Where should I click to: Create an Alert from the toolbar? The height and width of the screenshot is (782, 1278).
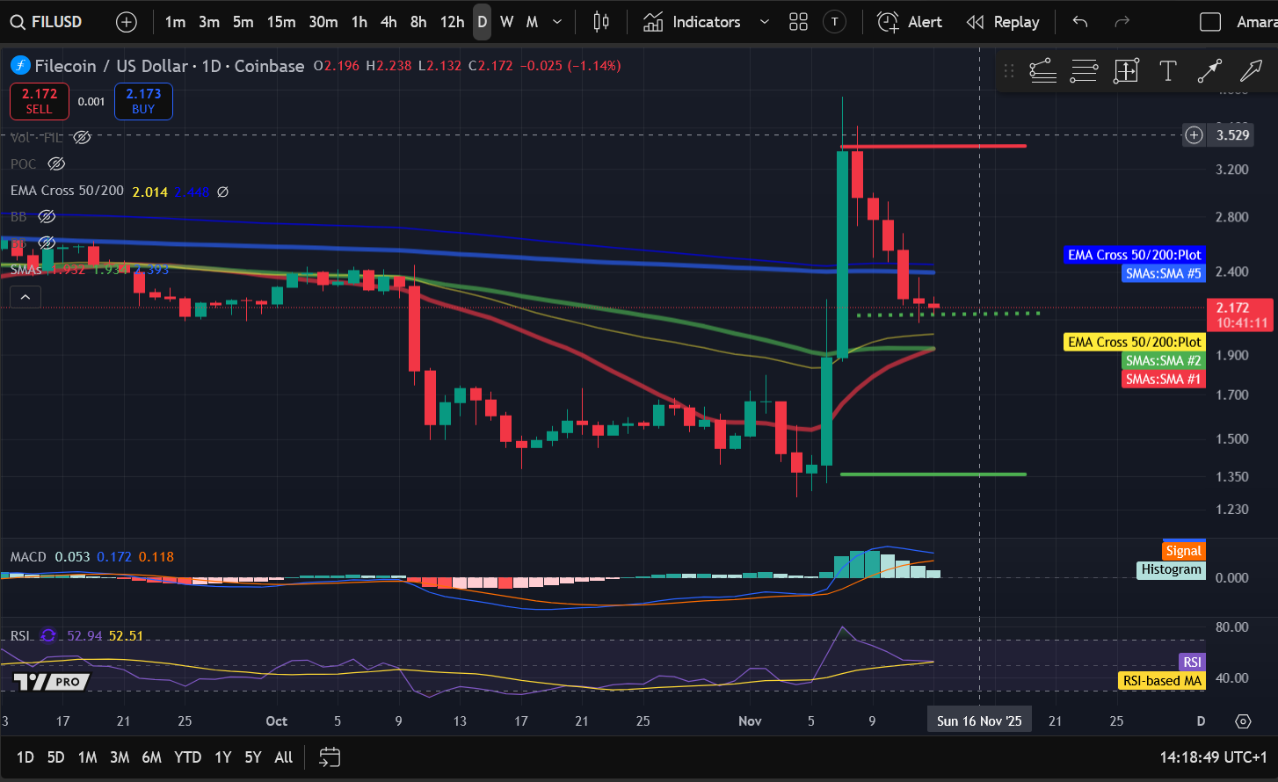910,22
